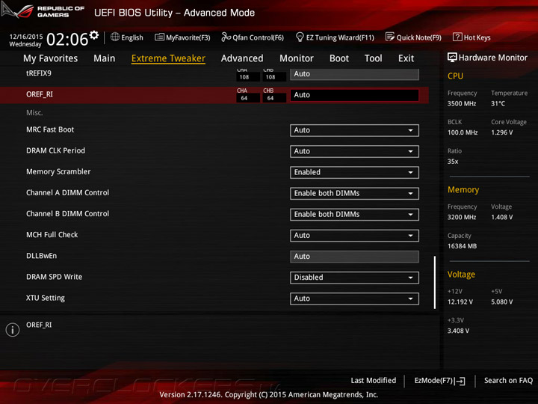Open MyFavorite(F3) icon

tap(159, 37)
